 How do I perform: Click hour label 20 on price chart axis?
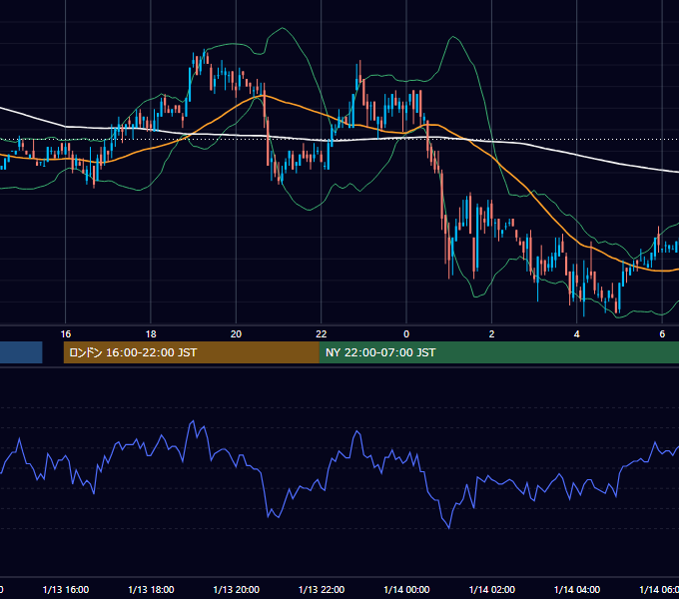click(x=236, y=334)
